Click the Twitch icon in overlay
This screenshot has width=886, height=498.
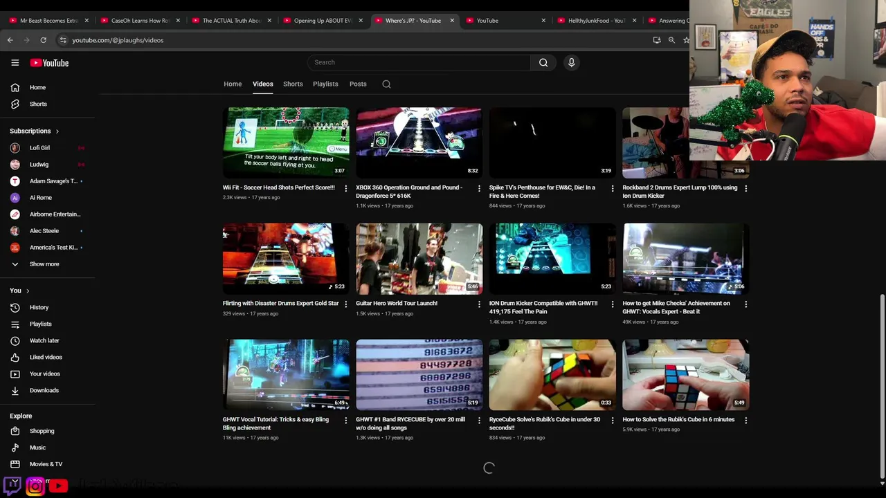pos(12,486)
